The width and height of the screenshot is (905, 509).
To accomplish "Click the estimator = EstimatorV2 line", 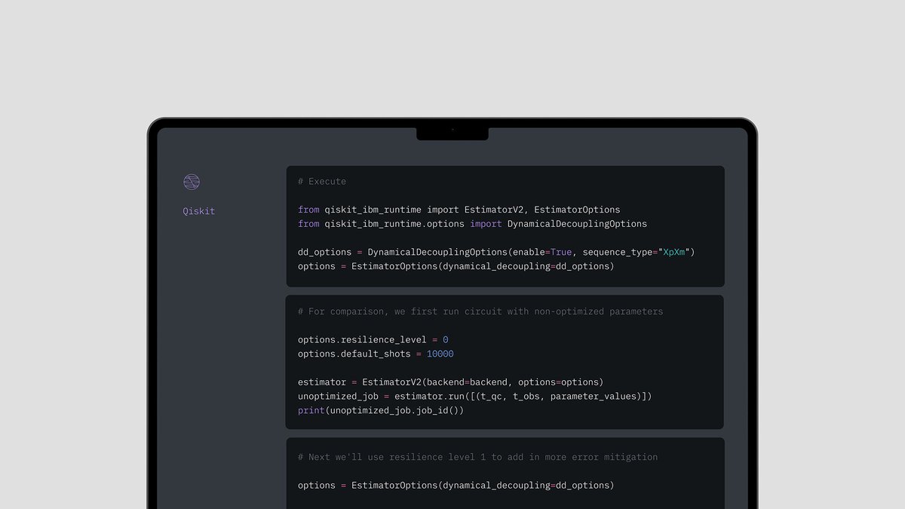I will (451, 382).
